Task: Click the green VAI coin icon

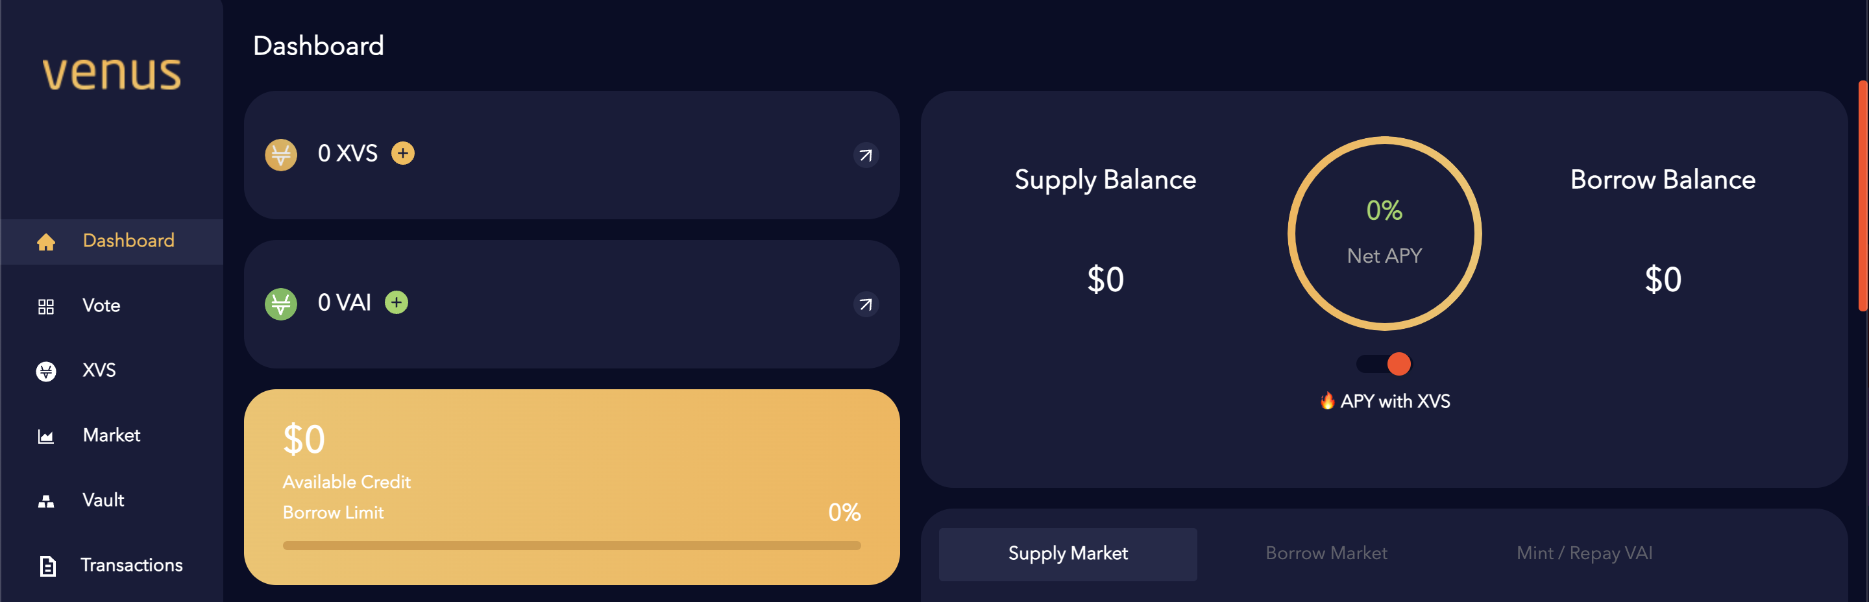Action: click(281, 304)
